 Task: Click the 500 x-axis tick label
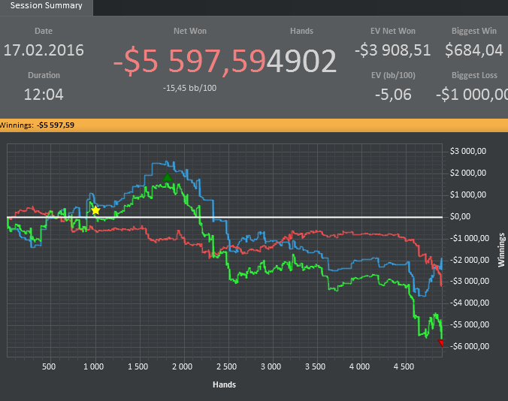pos(49,366)
